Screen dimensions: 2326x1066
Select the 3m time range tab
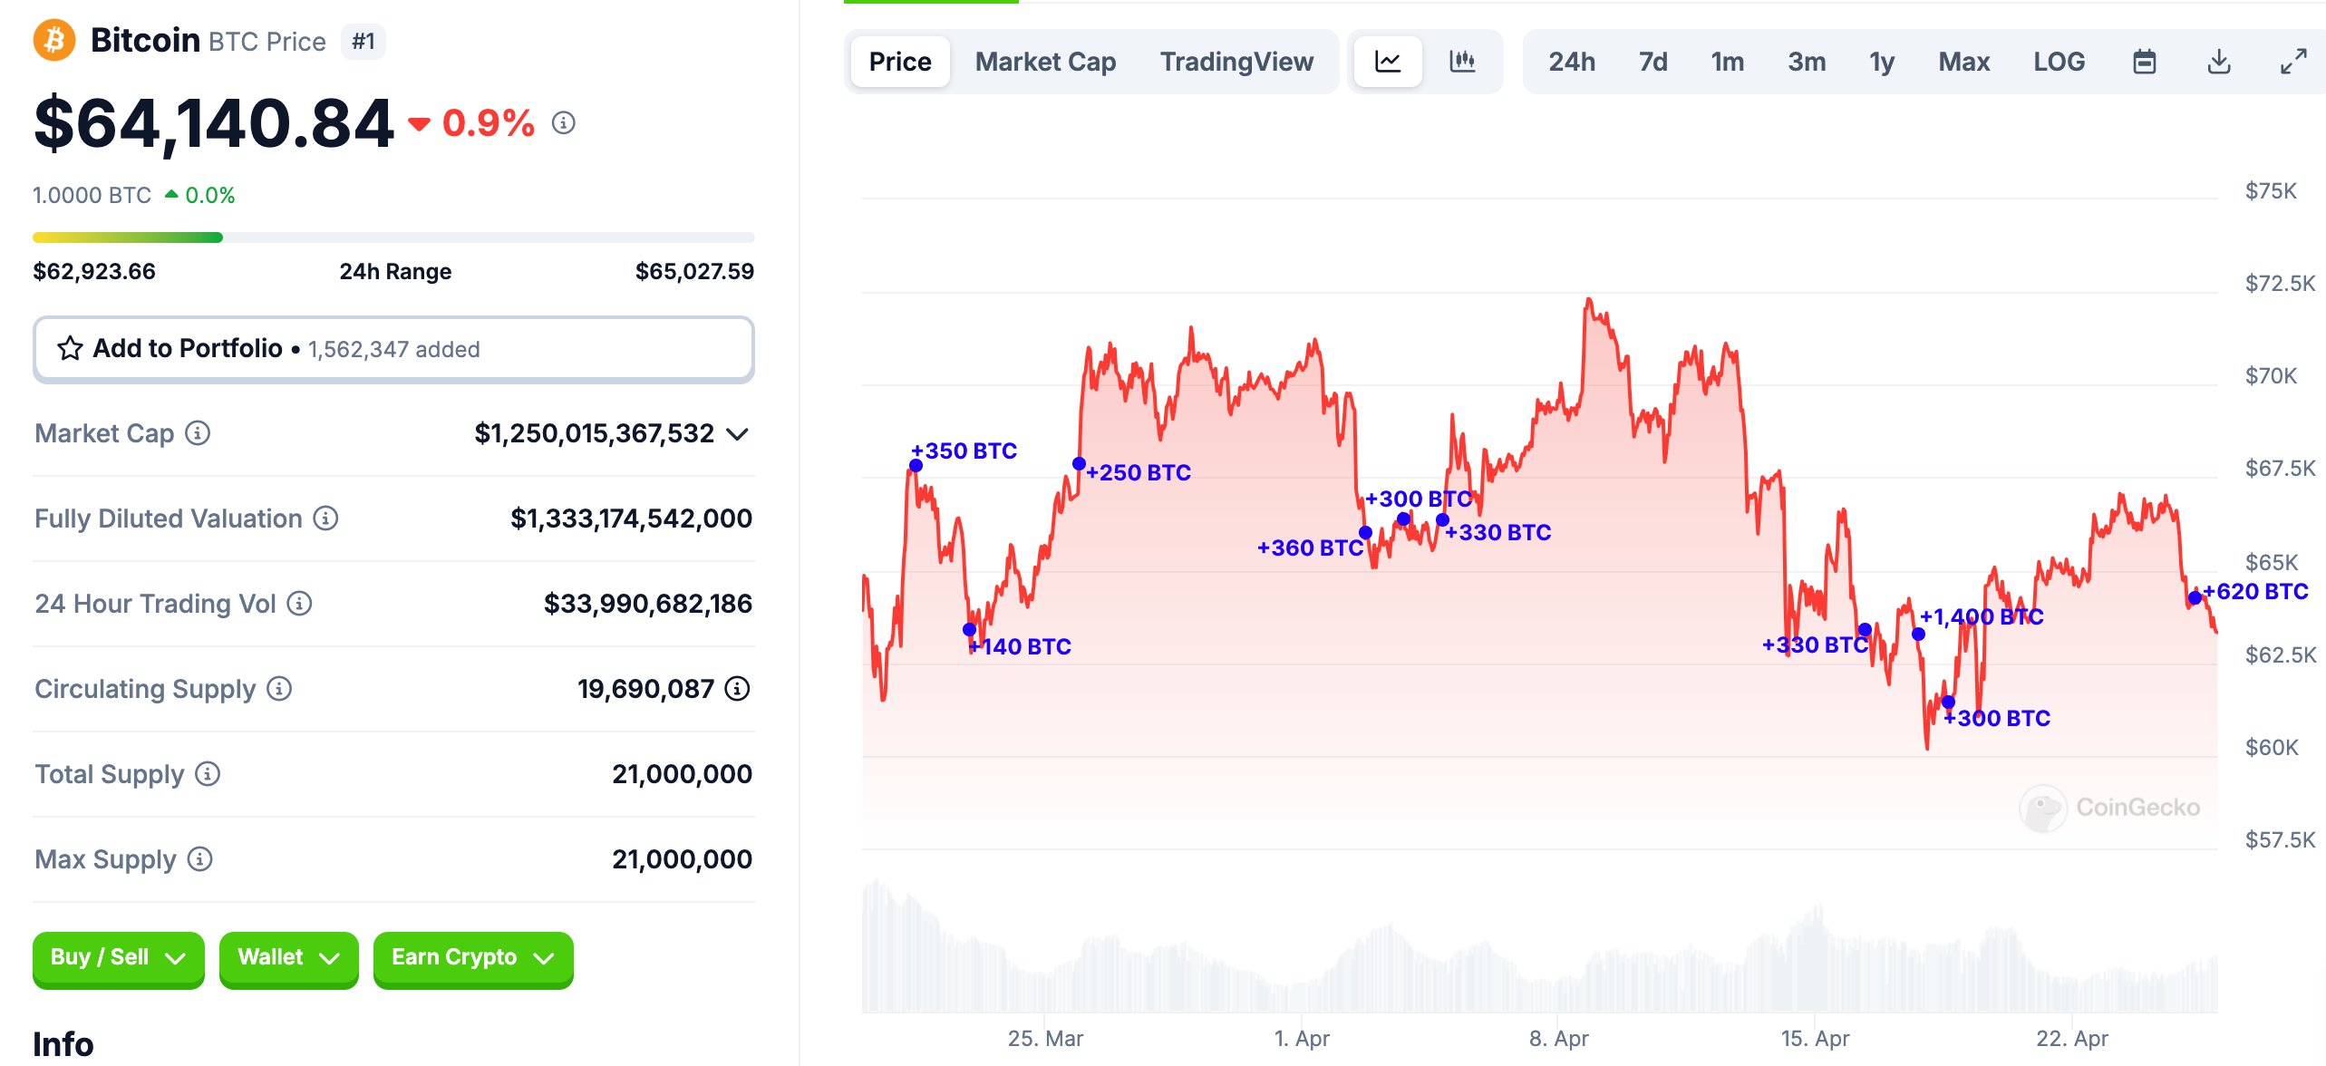point(1807,61)
